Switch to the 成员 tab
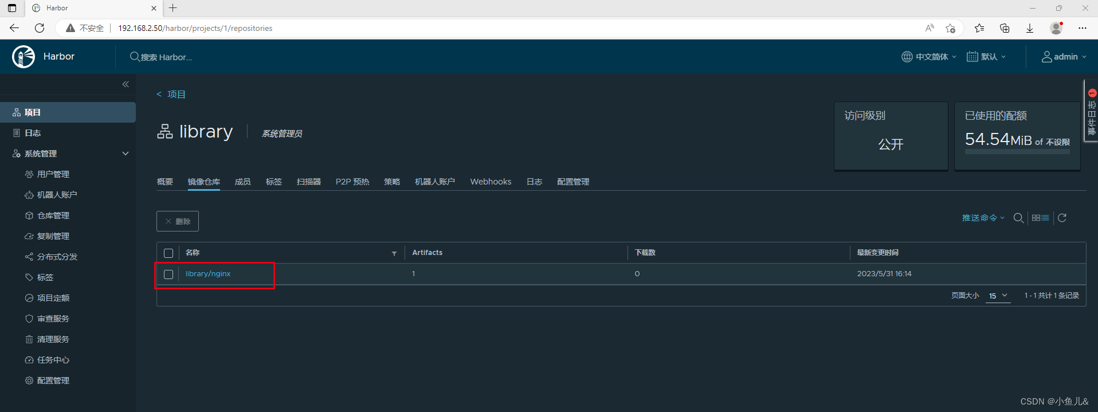 point(243,182)
